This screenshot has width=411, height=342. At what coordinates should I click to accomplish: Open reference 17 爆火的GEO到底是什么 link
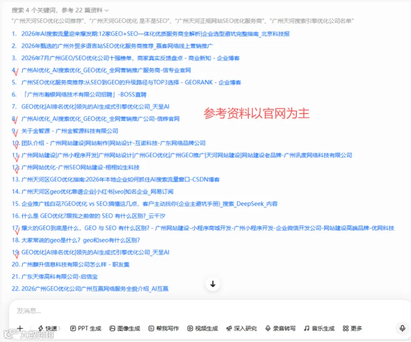(x=208, y=228)
